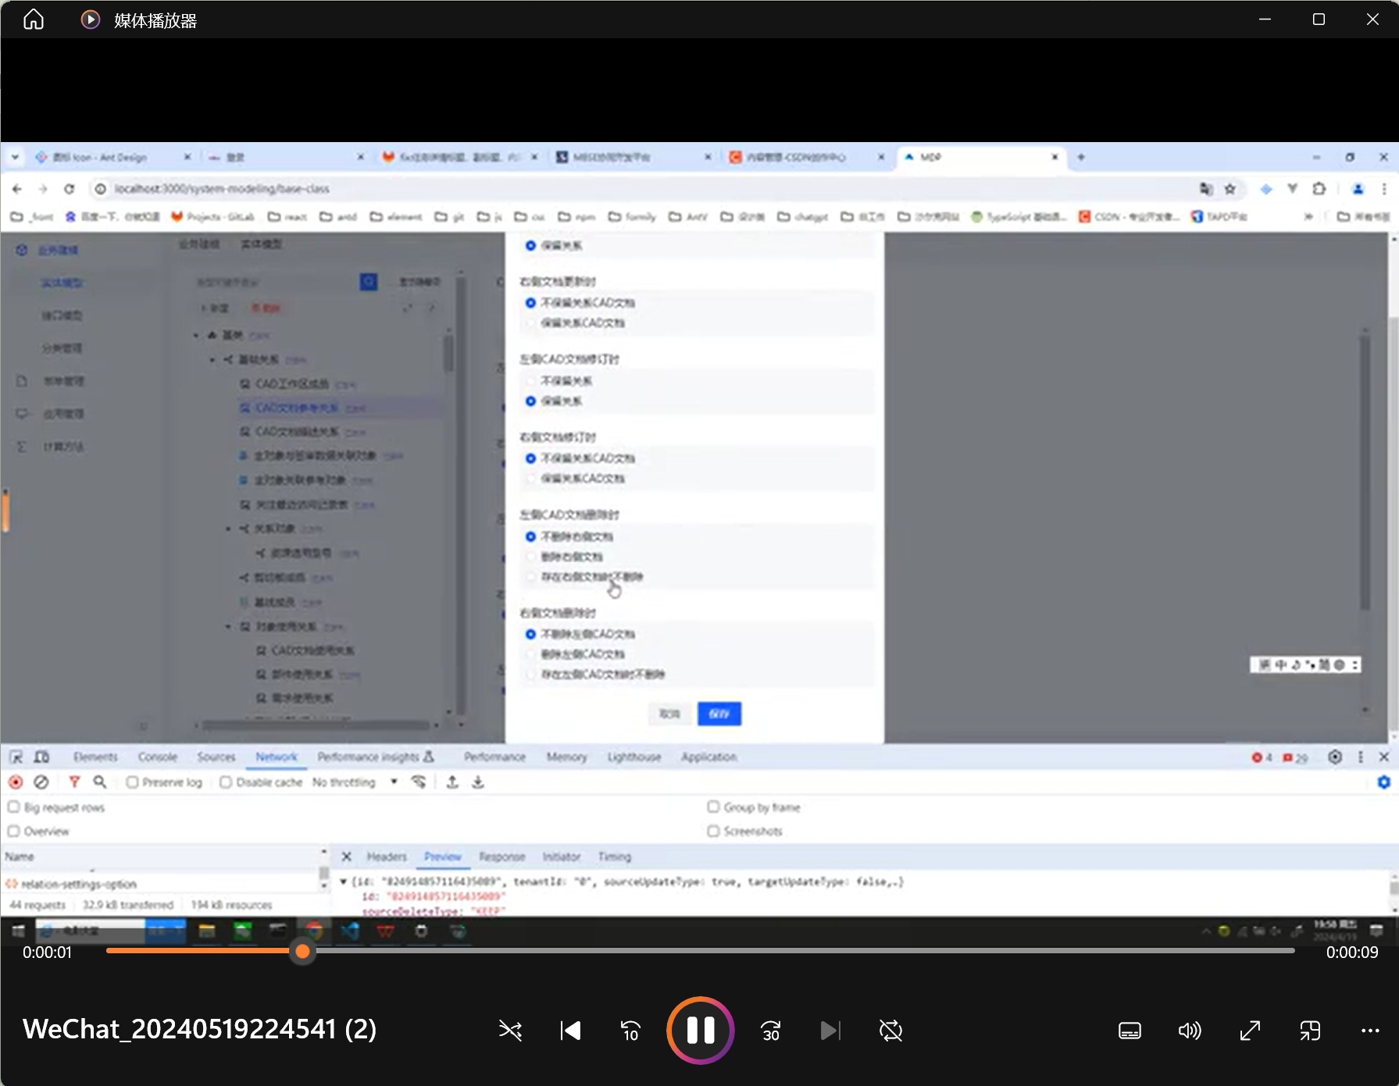Skip back 10 seconds
This screenshot has width=1399, height=1086.
coord(630,1031)
